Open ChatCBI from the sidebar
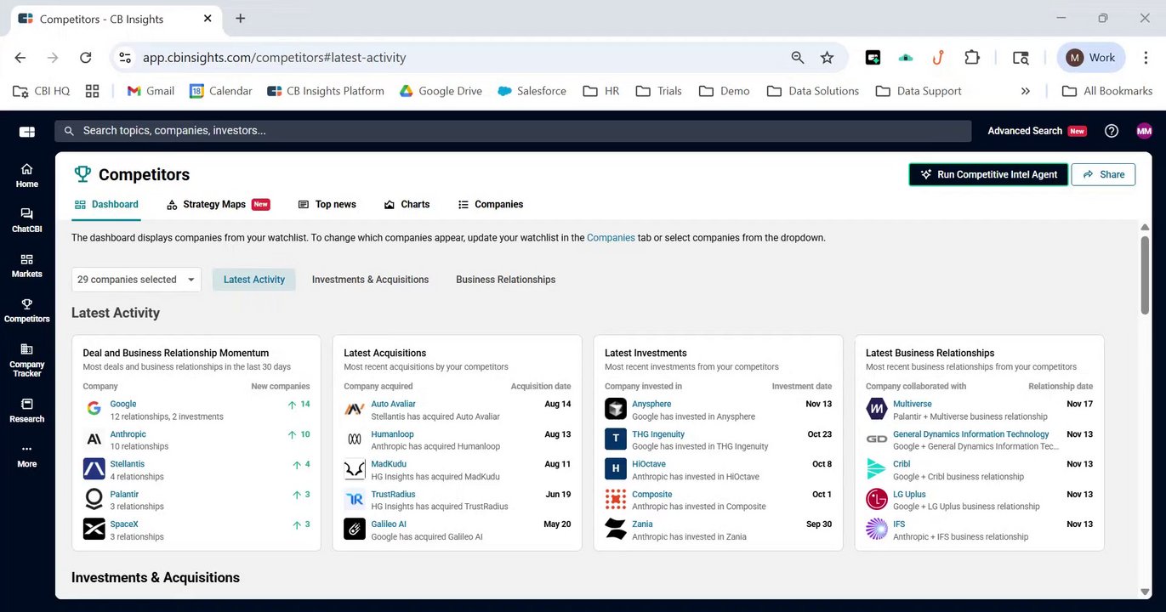Screen dimensions: 1166x612 point(26,220)
